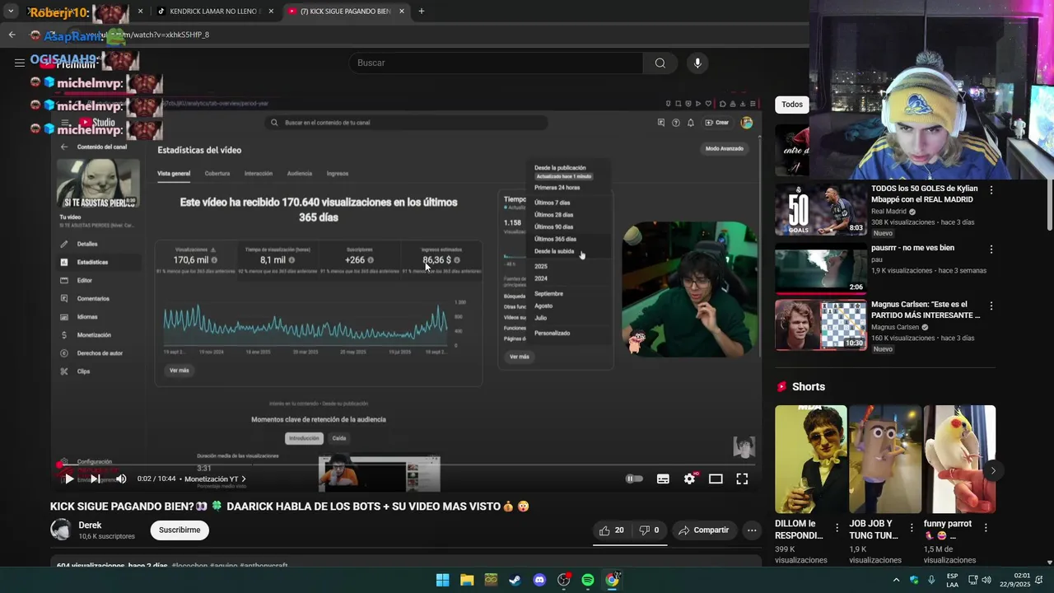Open Chrome tab search dropdown
This screenshot has width=1054, height=593.
(11, 12)
